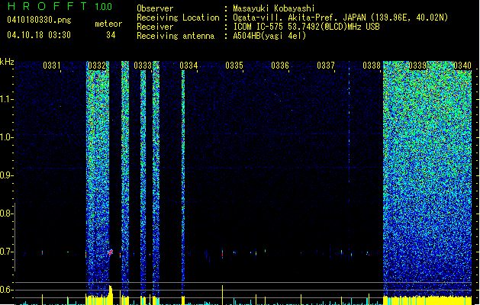Click the Receiving antenna label
This screenshot has width=480, height=305.
[176, 36]
